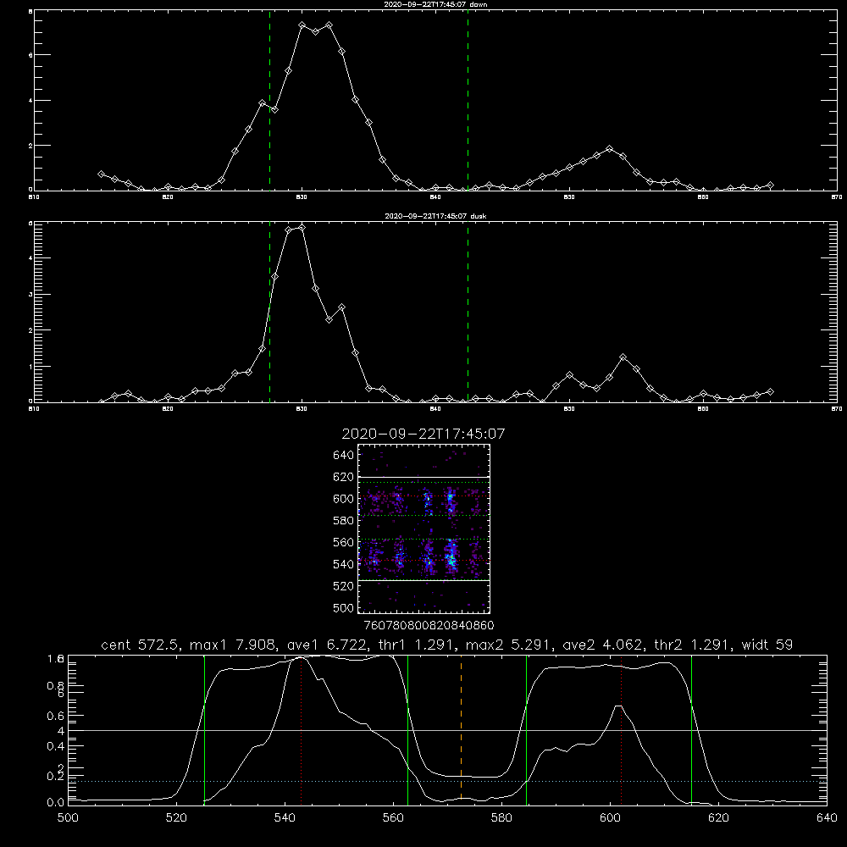
Task: Click the bottom plot y-axis label 0.6
Action: click(56, 715)
